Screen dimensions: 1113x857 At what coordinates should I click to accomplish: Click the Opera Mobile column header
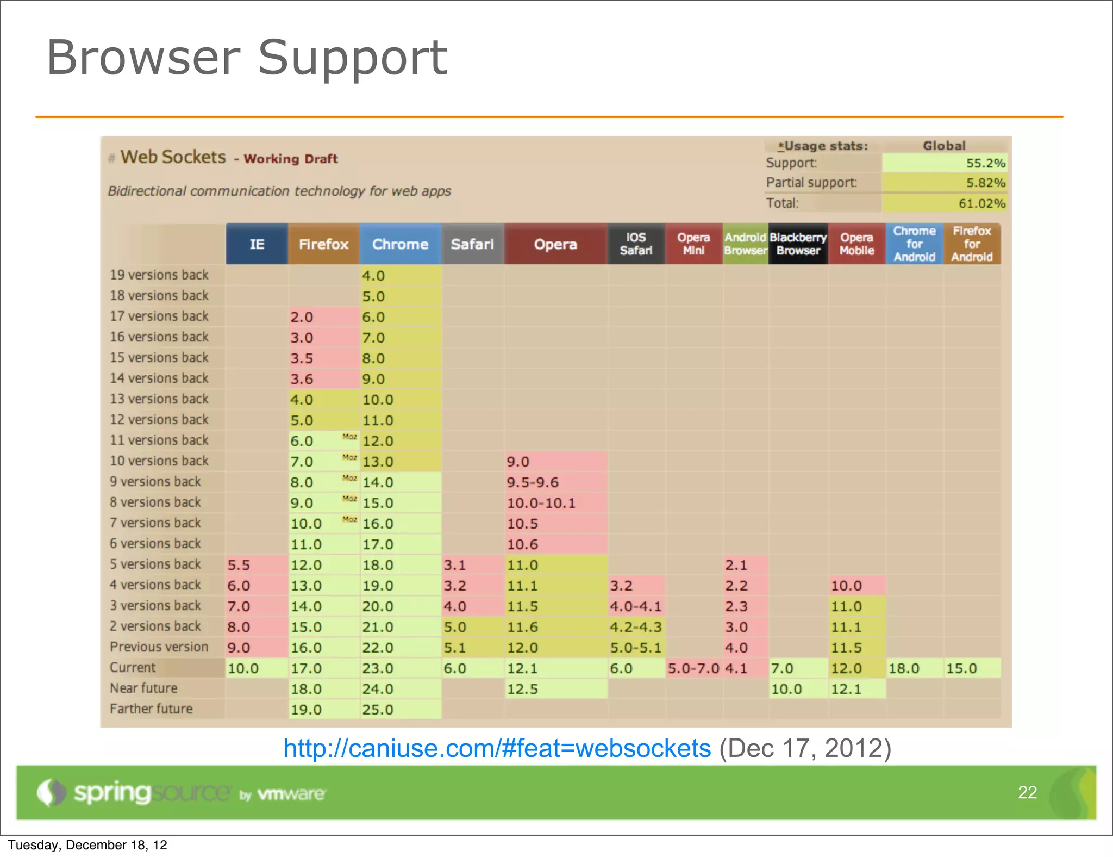857,244
